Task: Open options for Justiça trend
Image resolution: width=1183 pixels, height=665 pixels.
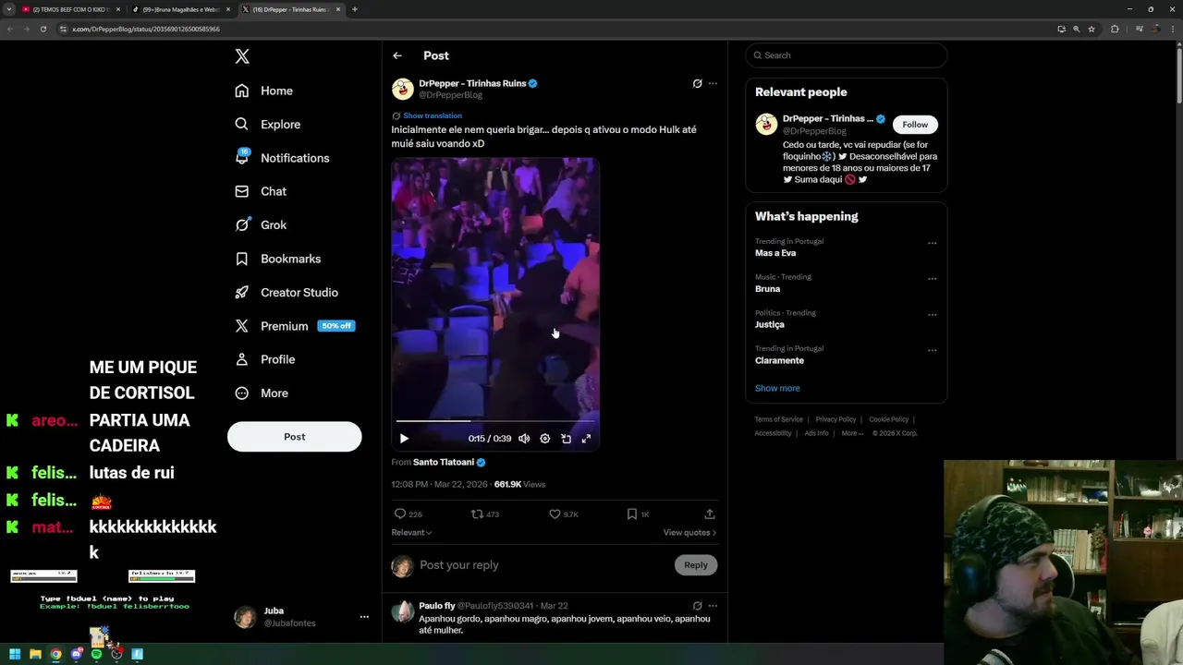Action: point(932,314)
